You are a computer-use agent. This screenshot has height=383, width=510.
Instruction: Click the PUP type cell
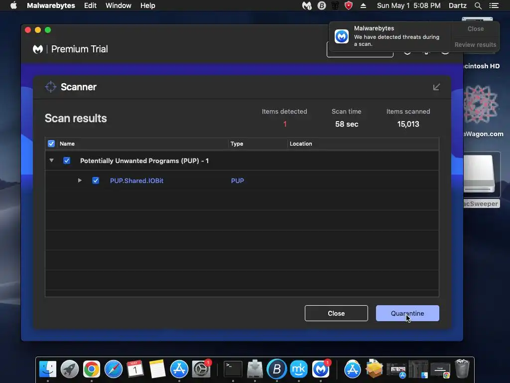click(x=238, y=181)
